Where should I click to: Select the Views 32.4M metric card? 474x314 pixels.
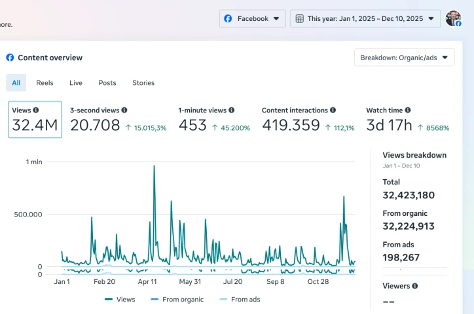(x=35, y=120)
